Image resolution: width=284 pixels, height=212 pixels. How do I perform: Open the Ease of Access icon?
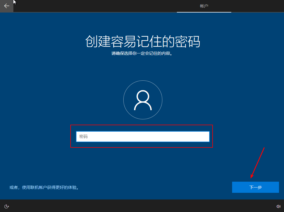(x=7, y=206)
